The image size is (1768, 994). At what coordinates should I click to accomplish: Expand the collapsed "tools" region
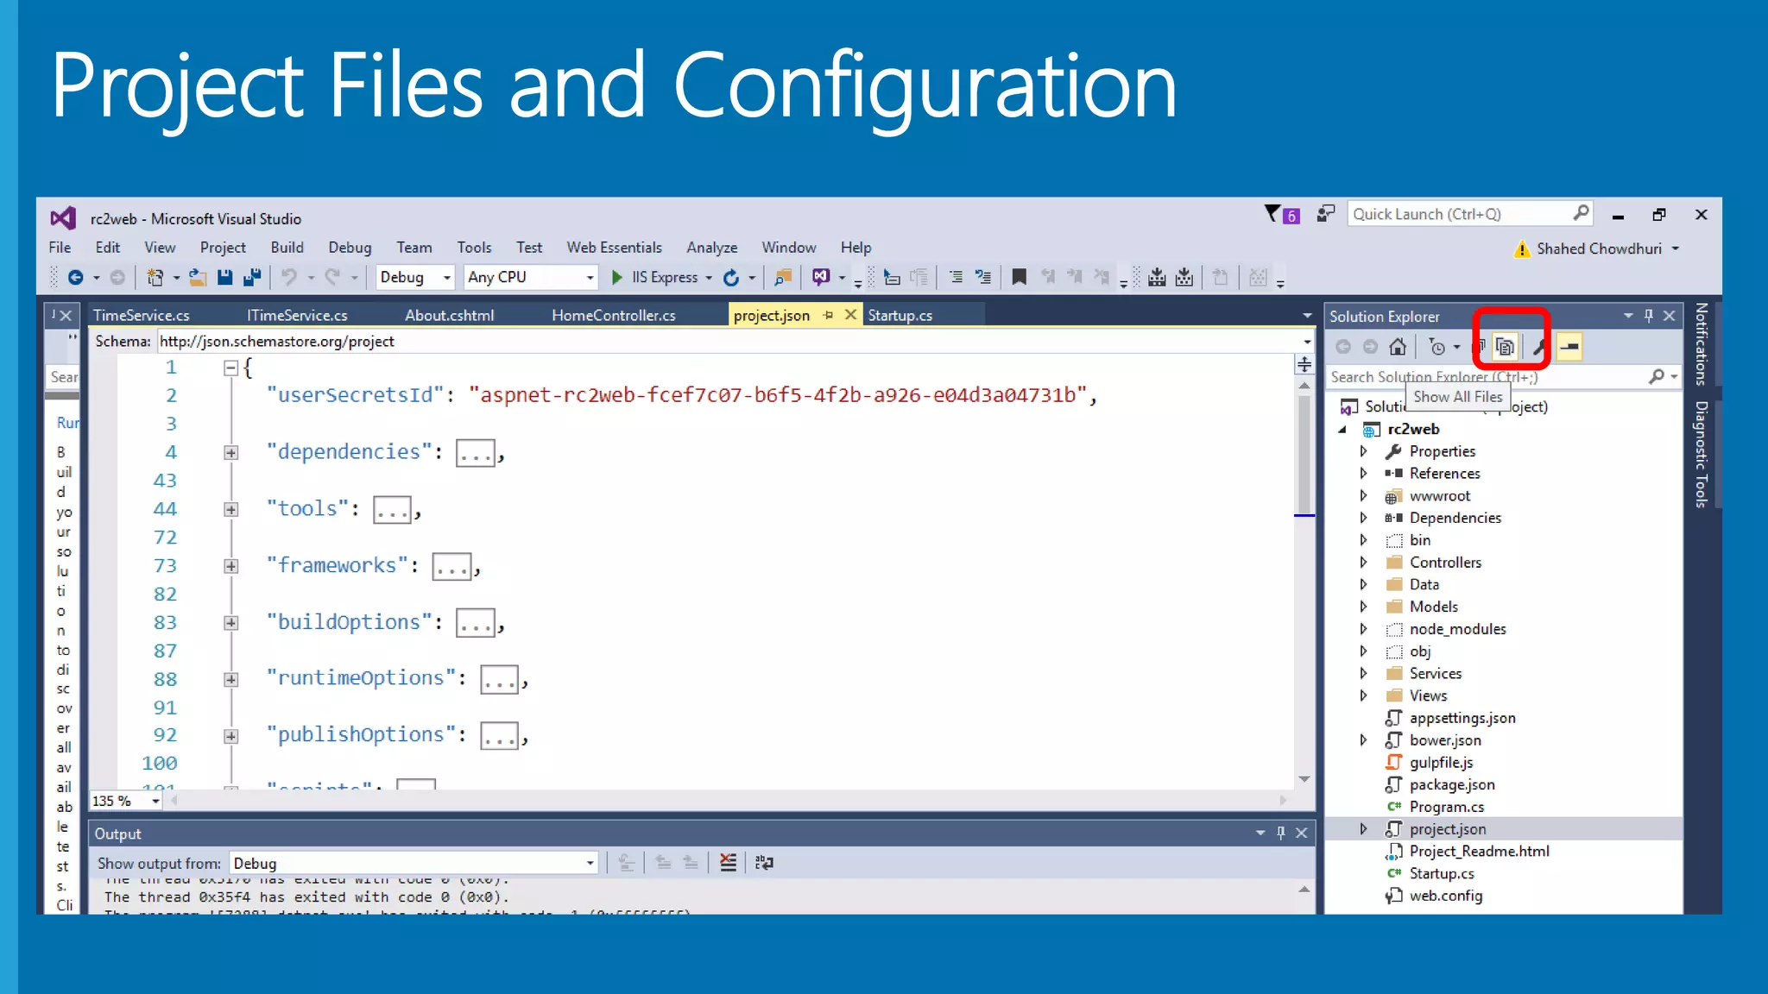pyautogui.click(x=230, y=510)
